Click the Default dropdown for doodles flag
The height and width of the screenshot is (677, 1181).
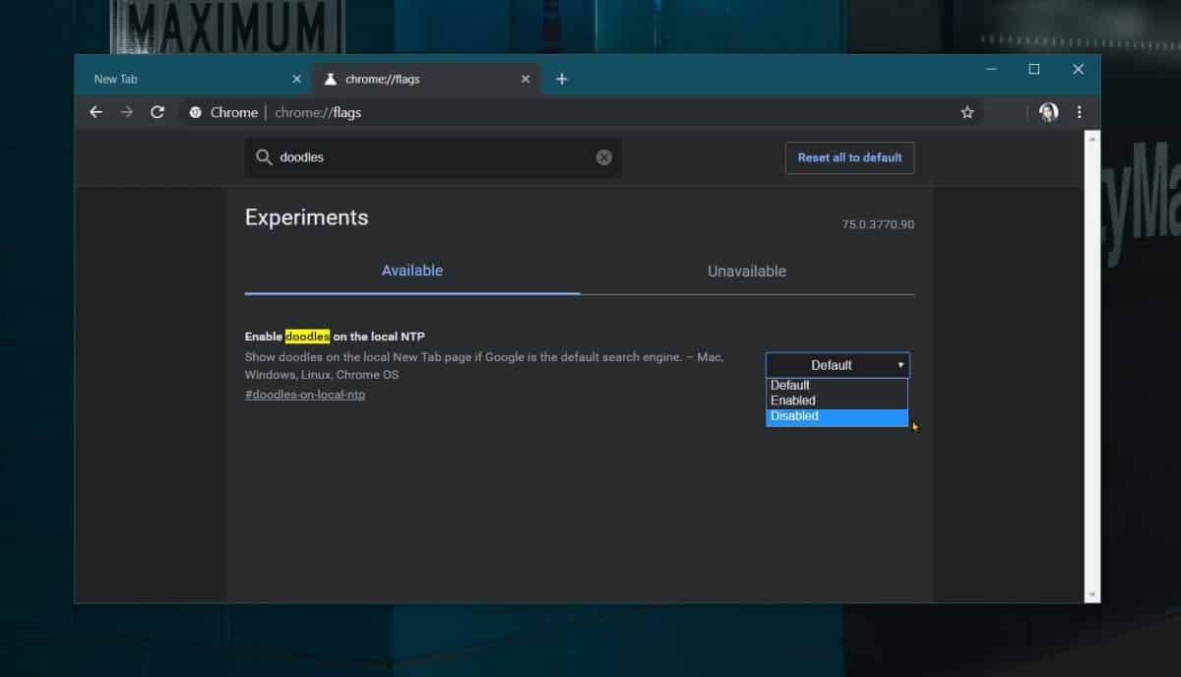pyautogui.click(x=838, y=365)
